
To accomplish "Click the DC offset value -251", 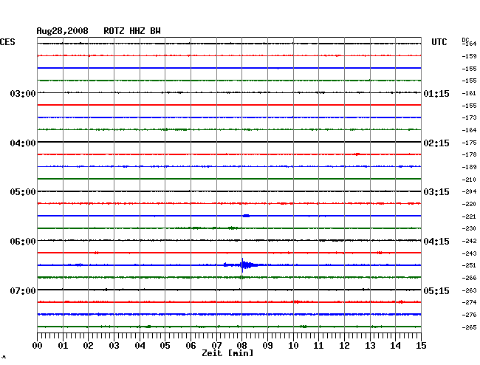I will 469,265.
